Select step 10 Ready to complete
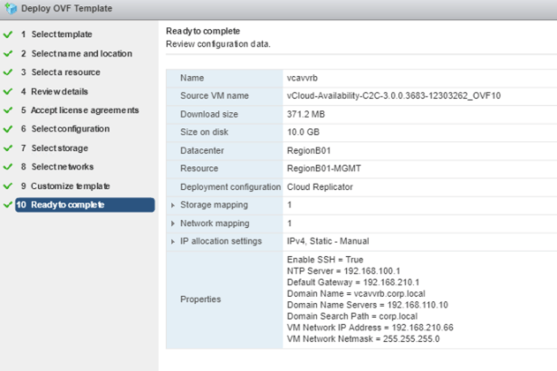This screenshot has width=557, height=371. (67, 205)
